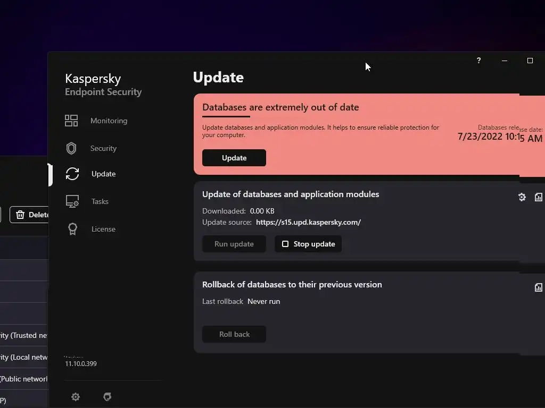545x408 pixels.
Task: Open report icon for database update
Action: [539, 197]
